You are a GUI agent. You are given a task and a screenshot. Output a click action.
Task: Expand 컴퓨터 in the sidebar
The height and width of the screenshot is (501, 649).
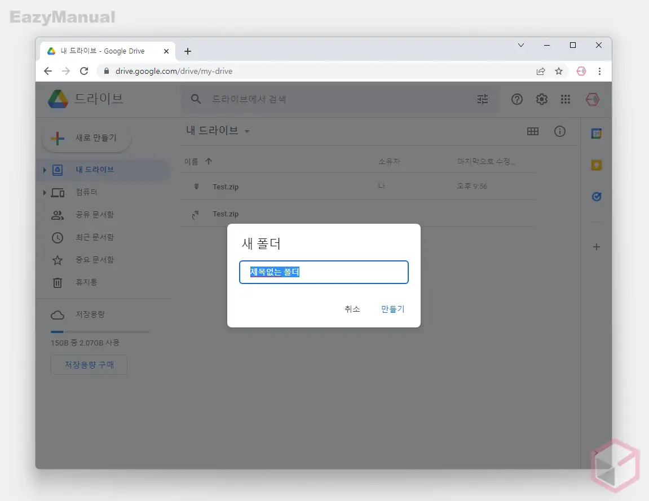tap(45, 192)
